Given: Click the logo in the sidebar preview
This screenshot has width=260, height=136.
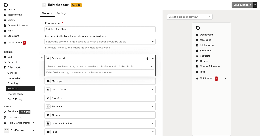Looking at the screenshot, I should (198, 28).
